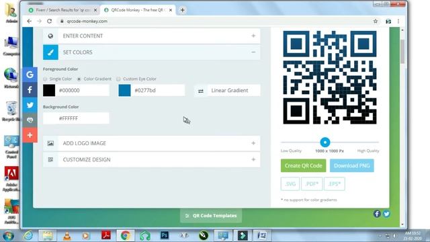Click the Google share icon in sidebar
Image resolution: width=430 pixels, height=242 pixels.
tap(30, 75)
